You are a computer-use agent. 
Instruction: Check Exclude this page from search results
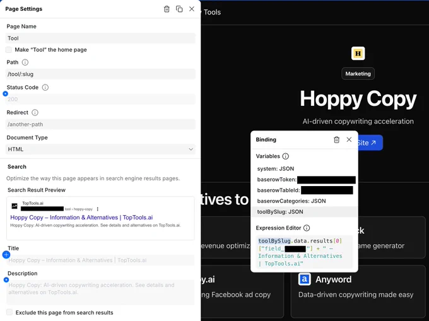(9, 312)
